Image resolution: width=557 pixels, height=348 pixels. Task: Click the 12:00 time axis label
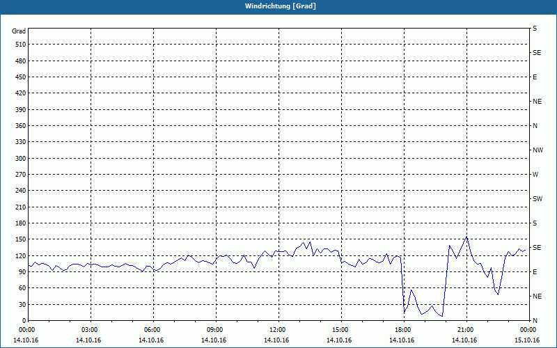point(277,329)
